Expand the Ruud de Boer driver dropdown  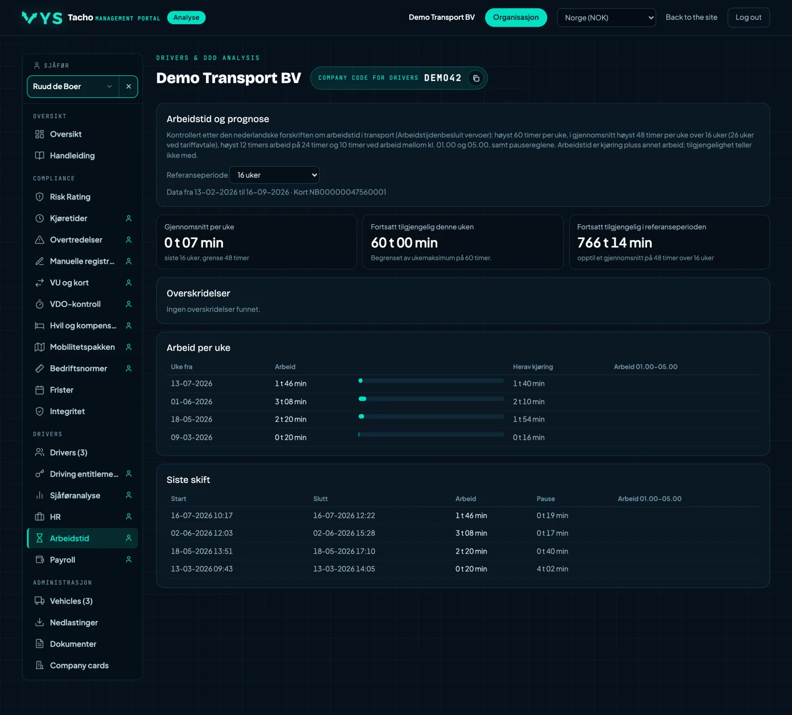point(73,87)
